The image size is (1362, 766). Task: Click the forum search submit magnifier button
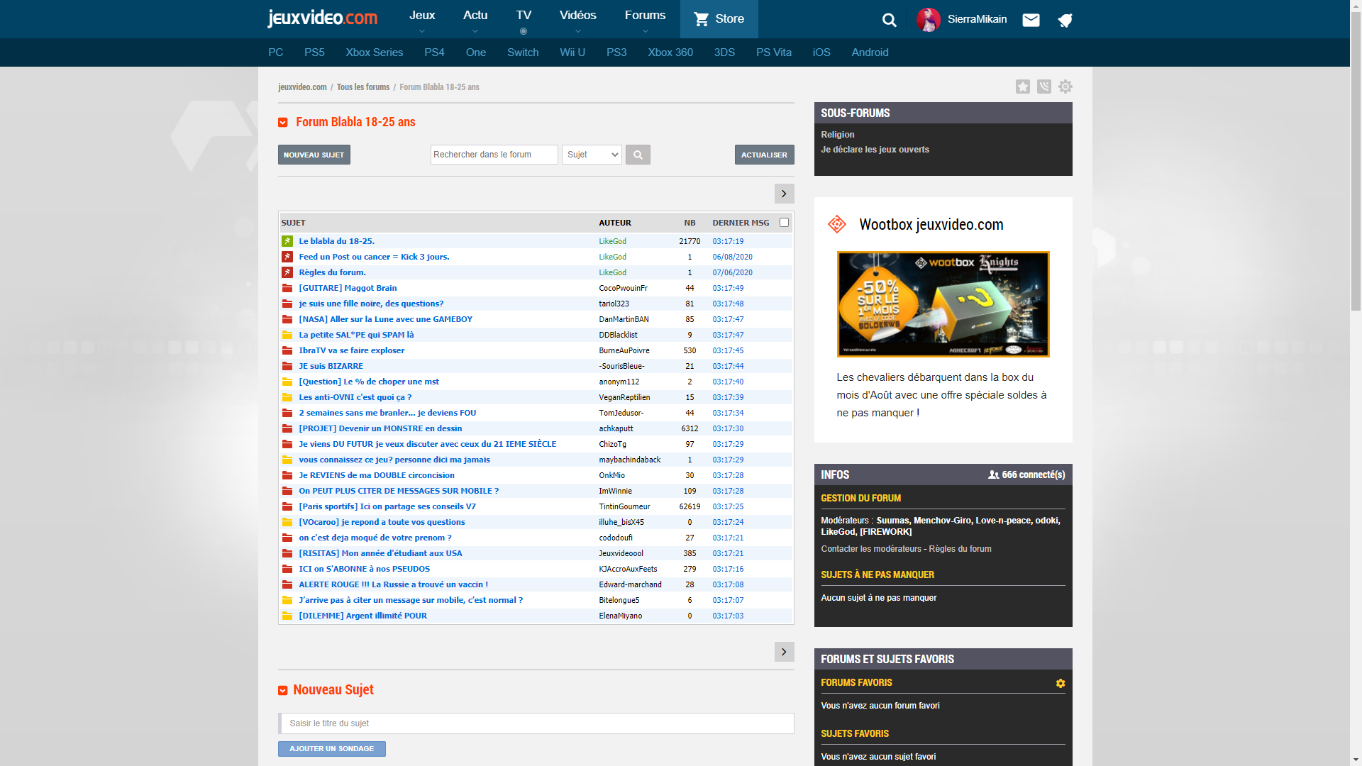click(x=638, y=155)
